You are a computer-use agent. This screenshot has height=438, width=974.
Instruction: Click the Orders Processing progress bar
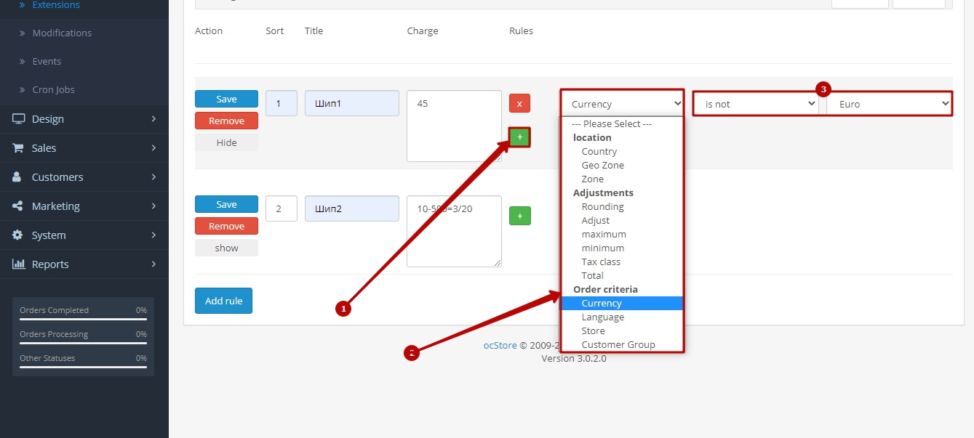83,342
